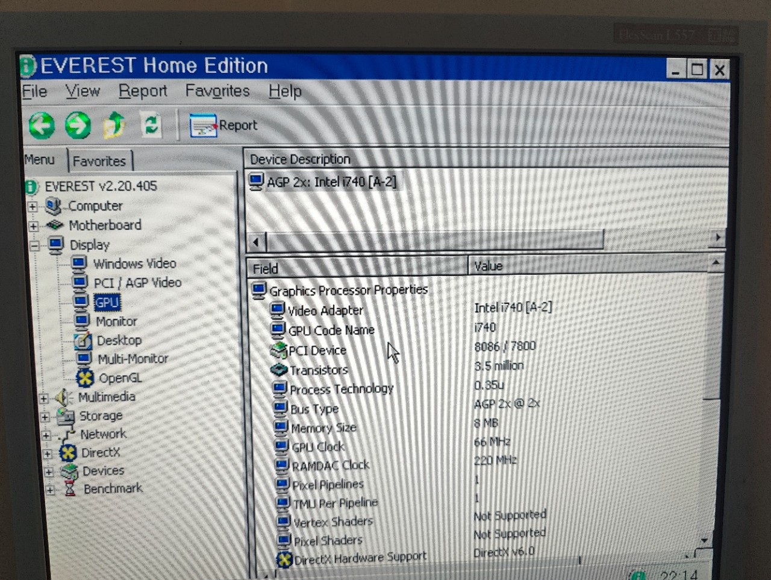Collapse the Display tree node
Viewport: 771px width, 580px height.
(x=35, y=245)
